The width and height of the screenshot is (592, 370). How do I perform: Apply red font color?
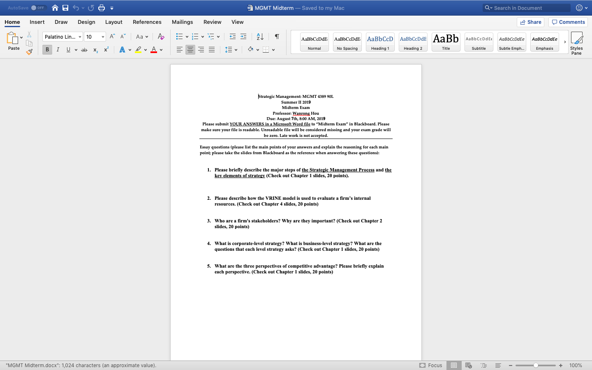(x=154, y=50)
